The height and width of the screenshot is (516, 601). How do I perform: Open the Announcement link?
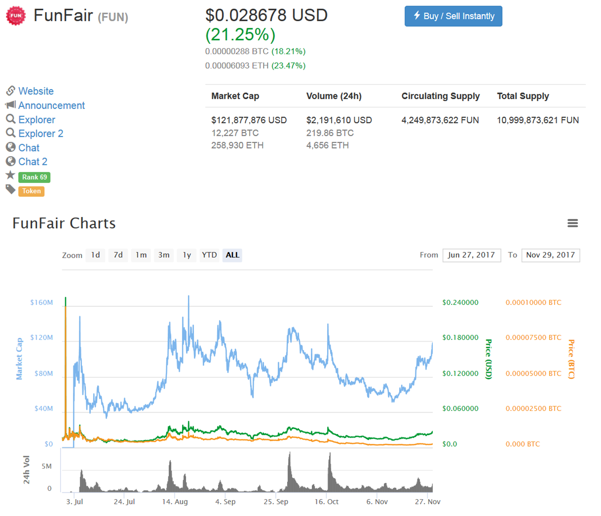51,105
